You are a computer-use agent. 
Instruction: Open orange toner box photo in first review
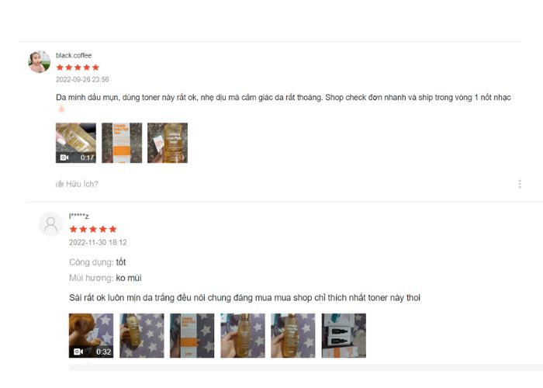(x=122, y=143)
